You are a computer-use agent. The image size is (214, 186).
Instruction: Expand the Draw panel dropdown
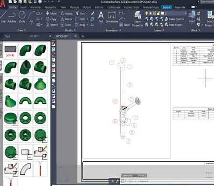pyautogui.click(x=22, y=30)
